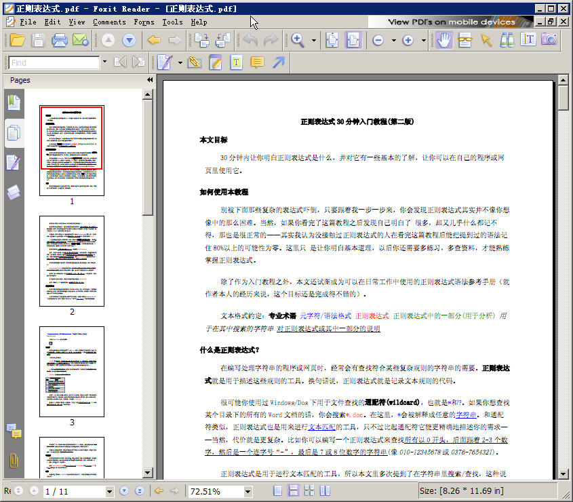Toggle Fit Width view mode
This screenshot has height=502, width=573.
353,40
